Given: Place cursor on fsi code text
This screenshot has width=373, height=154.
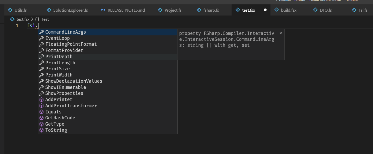Looking at the screenshot, I should (x=31, y=26).
